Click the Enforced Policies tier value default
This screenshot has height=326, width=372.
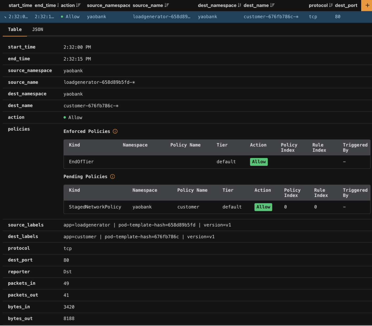[226, 162]
